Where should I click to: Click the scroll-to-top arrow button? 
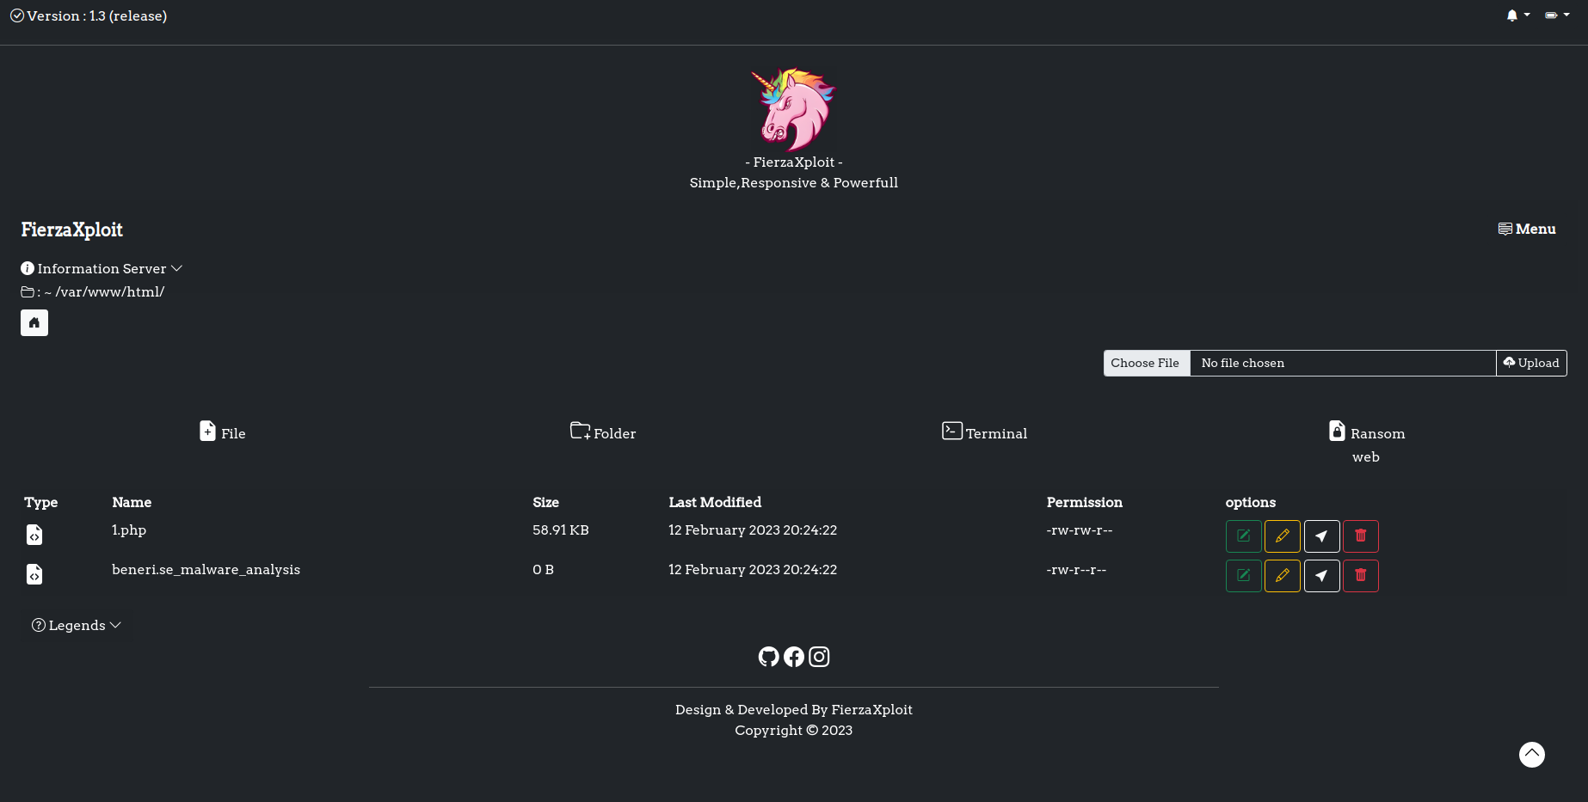(1532, 755)
